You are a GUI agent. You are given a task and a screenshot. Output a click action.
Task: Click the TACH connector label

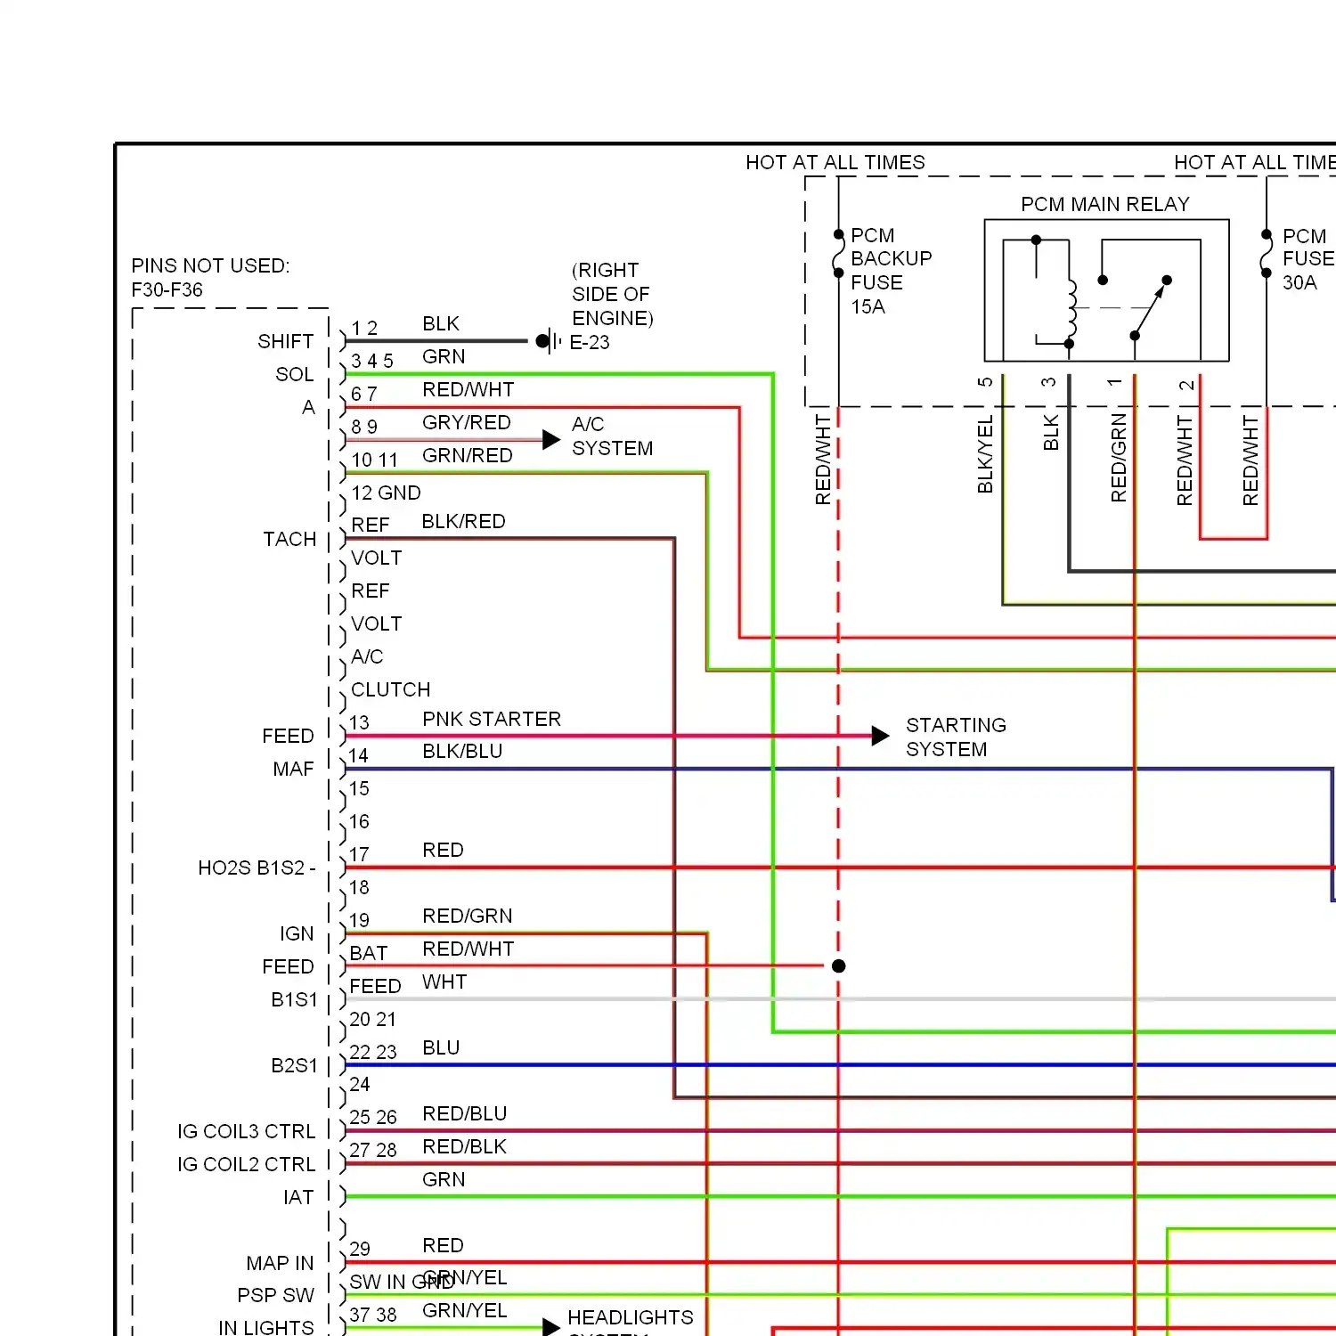[x=289, y=539]
